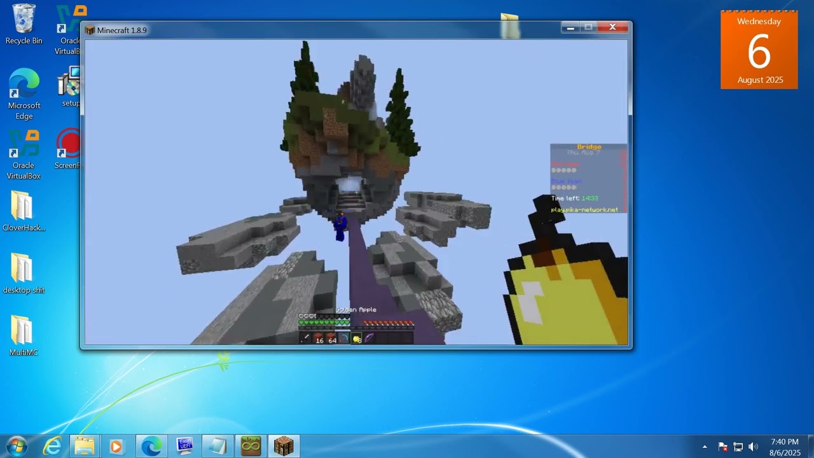Open Windows Media Player in the taskbar

116,447
